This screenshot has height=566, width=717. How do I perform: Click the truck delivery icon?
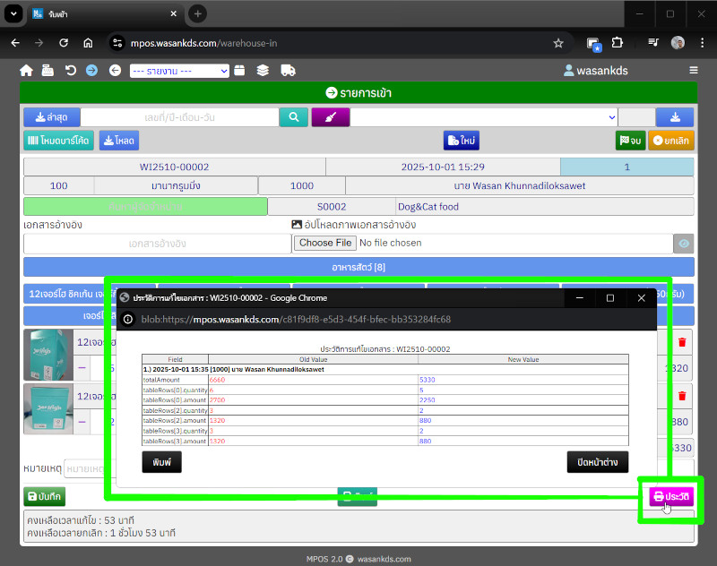point(288,71)
